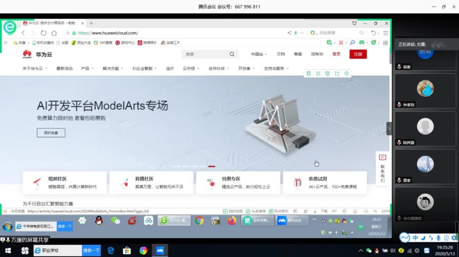
Task: Click the 登录 login link
Action: tap(336, 54)
